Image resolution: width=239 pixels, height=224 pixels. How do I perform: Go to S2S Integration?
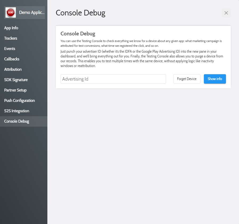pyautogui.click(x=17, y=111)
